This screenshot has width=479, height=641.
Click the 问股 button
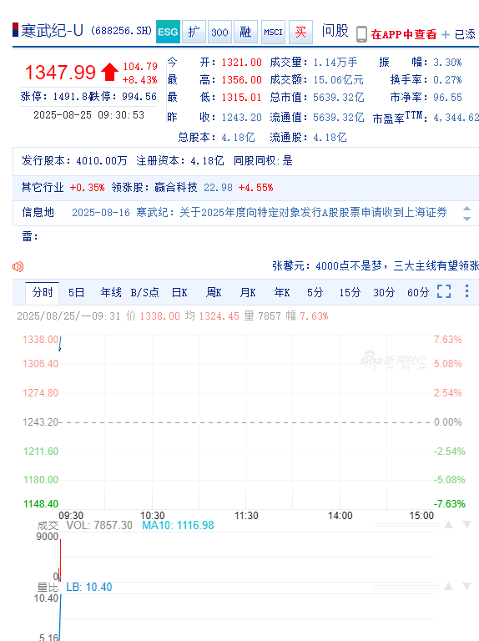tap(335, 31)
